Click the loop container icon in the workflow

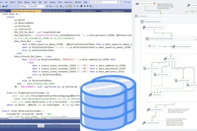(x=137, y=16)
